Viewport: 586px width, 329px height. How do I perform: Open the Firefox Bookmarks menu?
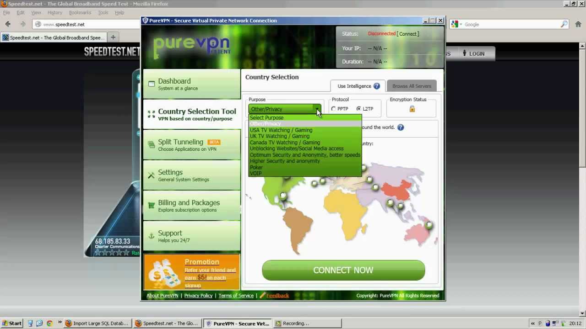click(80, 12)
